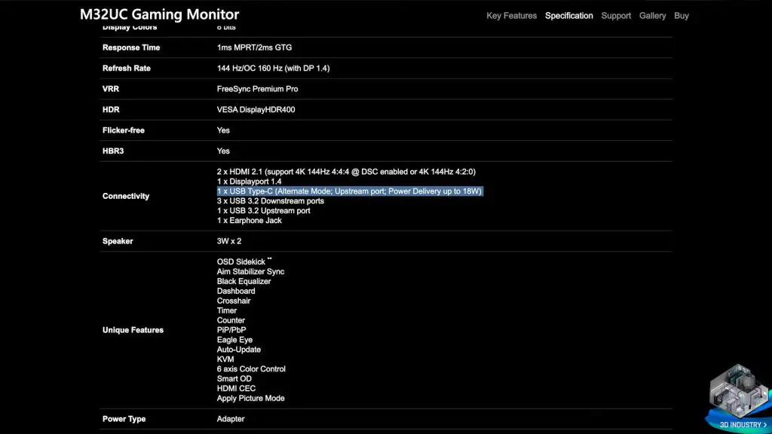Click 'Timer' feature entry
Image resolution: width=772 pixels, height=434 pixels.
click(226, 310)
